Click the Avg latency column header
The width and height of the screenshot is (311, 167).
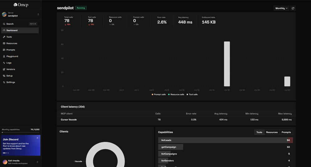click(221, 114)
